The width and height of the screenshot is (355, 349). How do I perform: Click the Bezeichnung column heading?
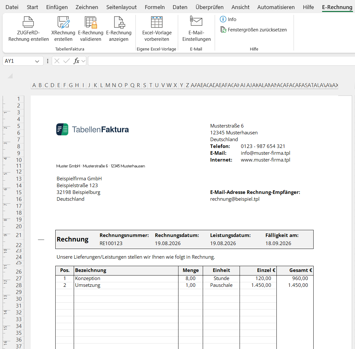coord(126,270)
